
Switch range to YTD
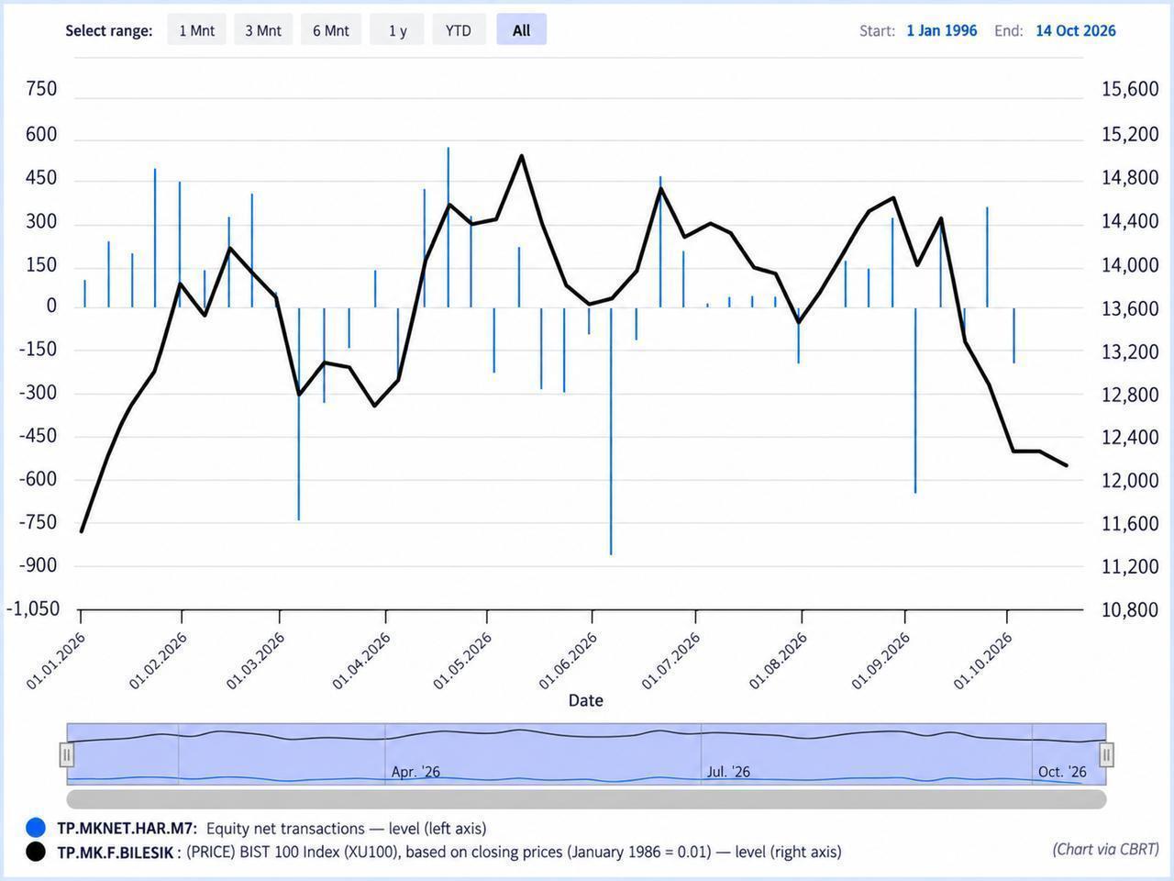coord(459,30)
